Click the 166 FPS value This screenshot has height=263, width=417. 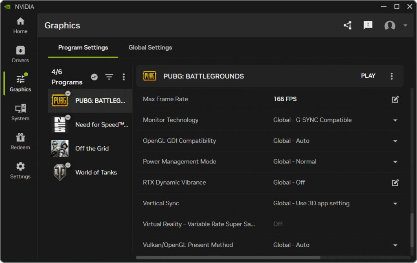[x=285, y=99]
